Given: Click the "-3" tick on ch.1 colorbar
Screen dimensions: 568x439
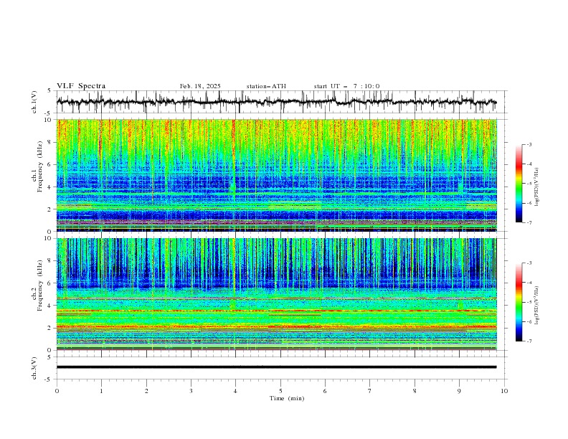Looking at the screenshot, I should click(529, 144).
